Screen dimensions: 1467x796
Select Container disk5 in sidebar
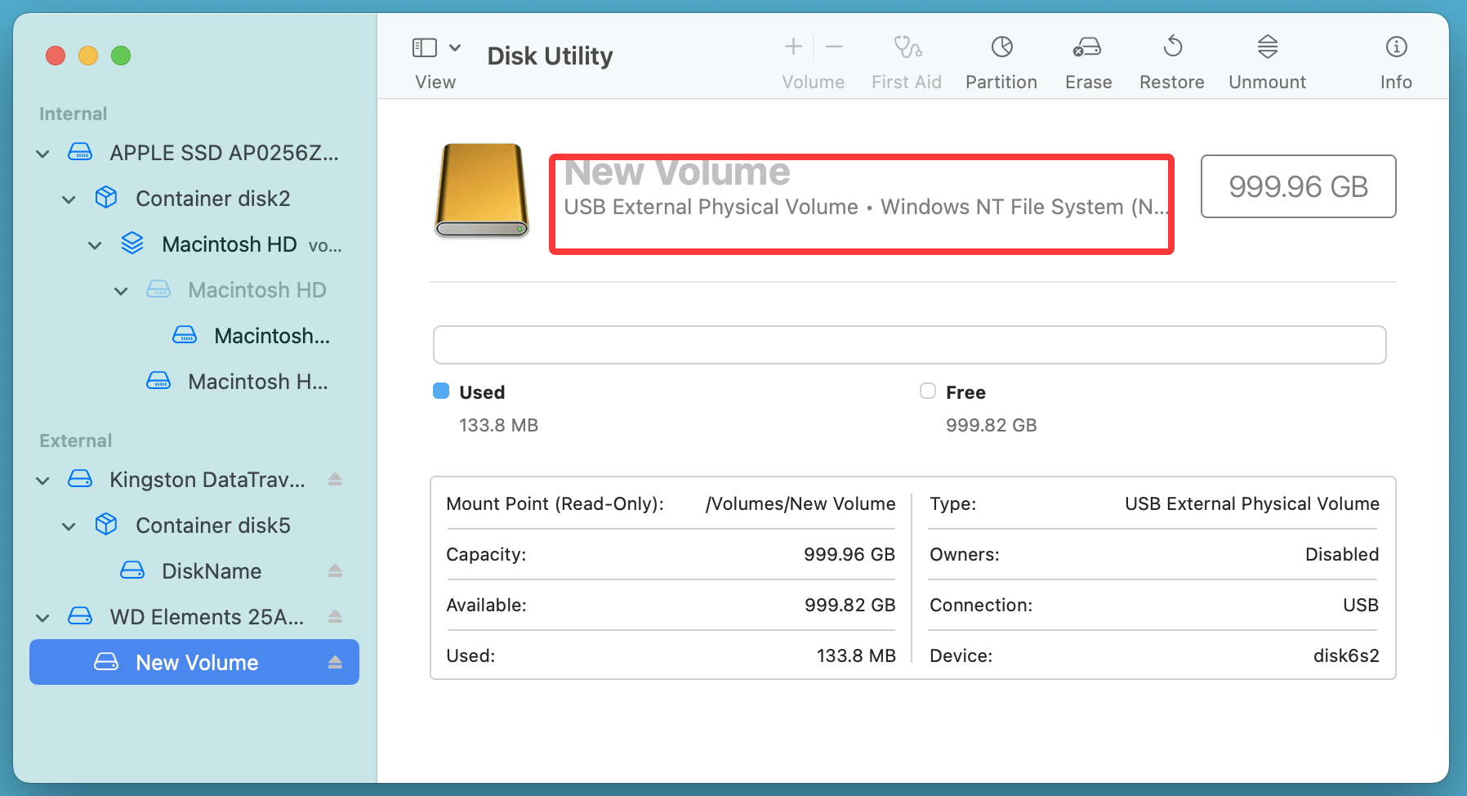212,525
